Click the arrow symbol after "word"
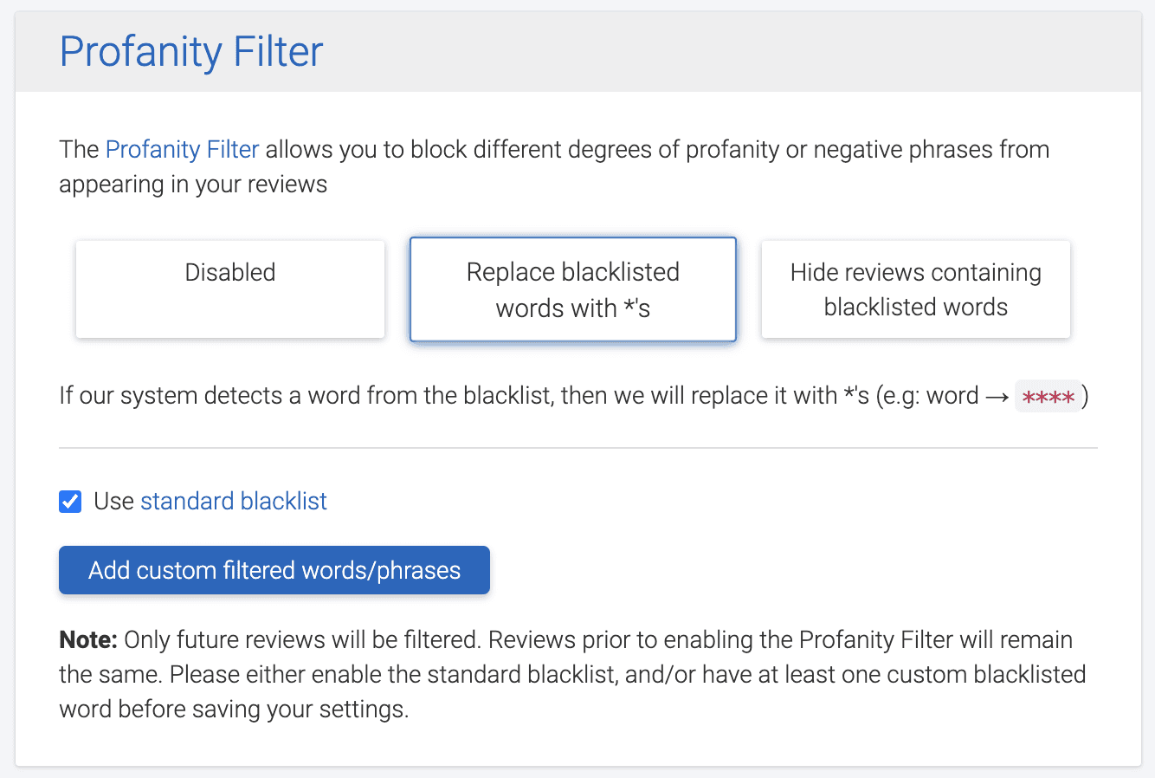Image resolution: width=1155 pixels, height=778 pixels. coord(997,397)
